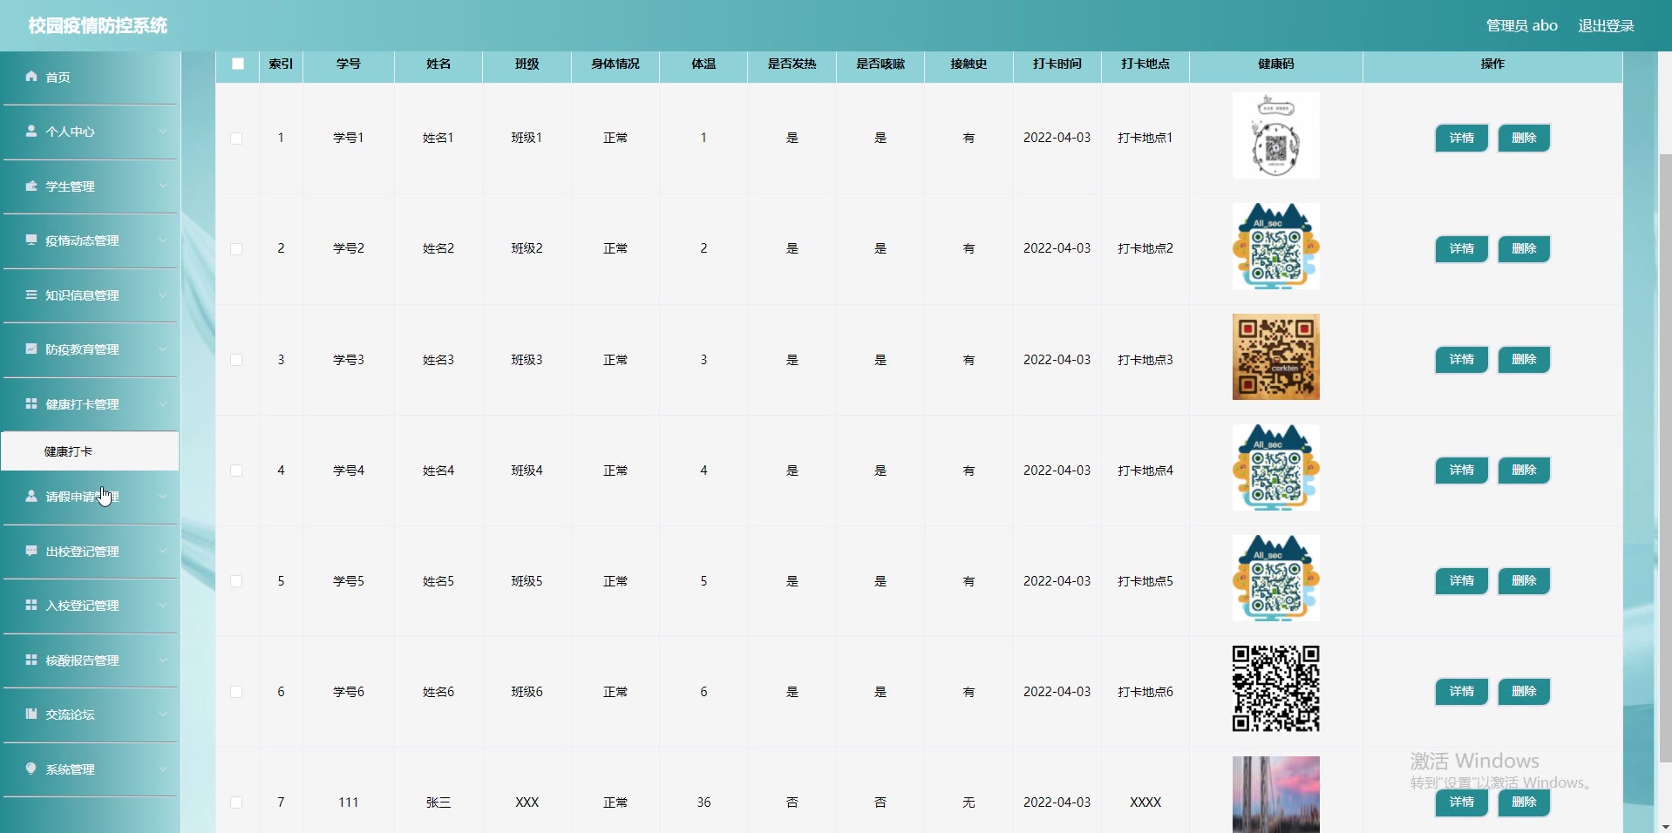Check the row checkbox for 学号1
This screenshot has width=1672, height=833.
pos(236,139)
